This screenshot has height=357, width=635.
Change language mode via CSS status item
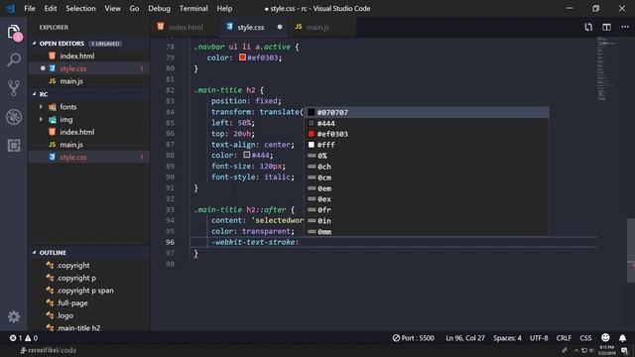click(x=585, y=338)
